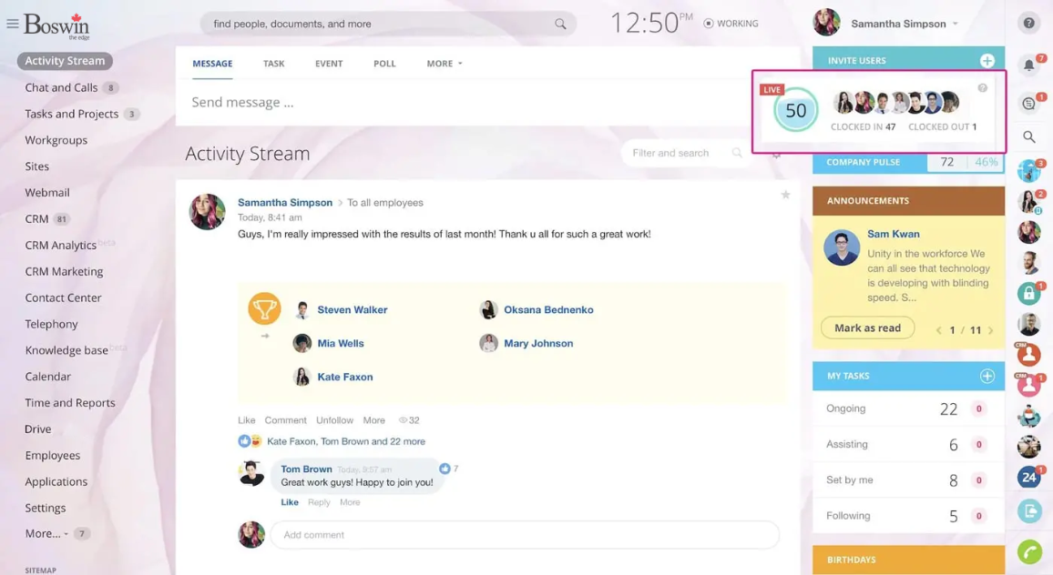This screenshot has height=575, width=1053.
Task: Open the green lock icon in right sidebar
Action: coord(1028,293)
